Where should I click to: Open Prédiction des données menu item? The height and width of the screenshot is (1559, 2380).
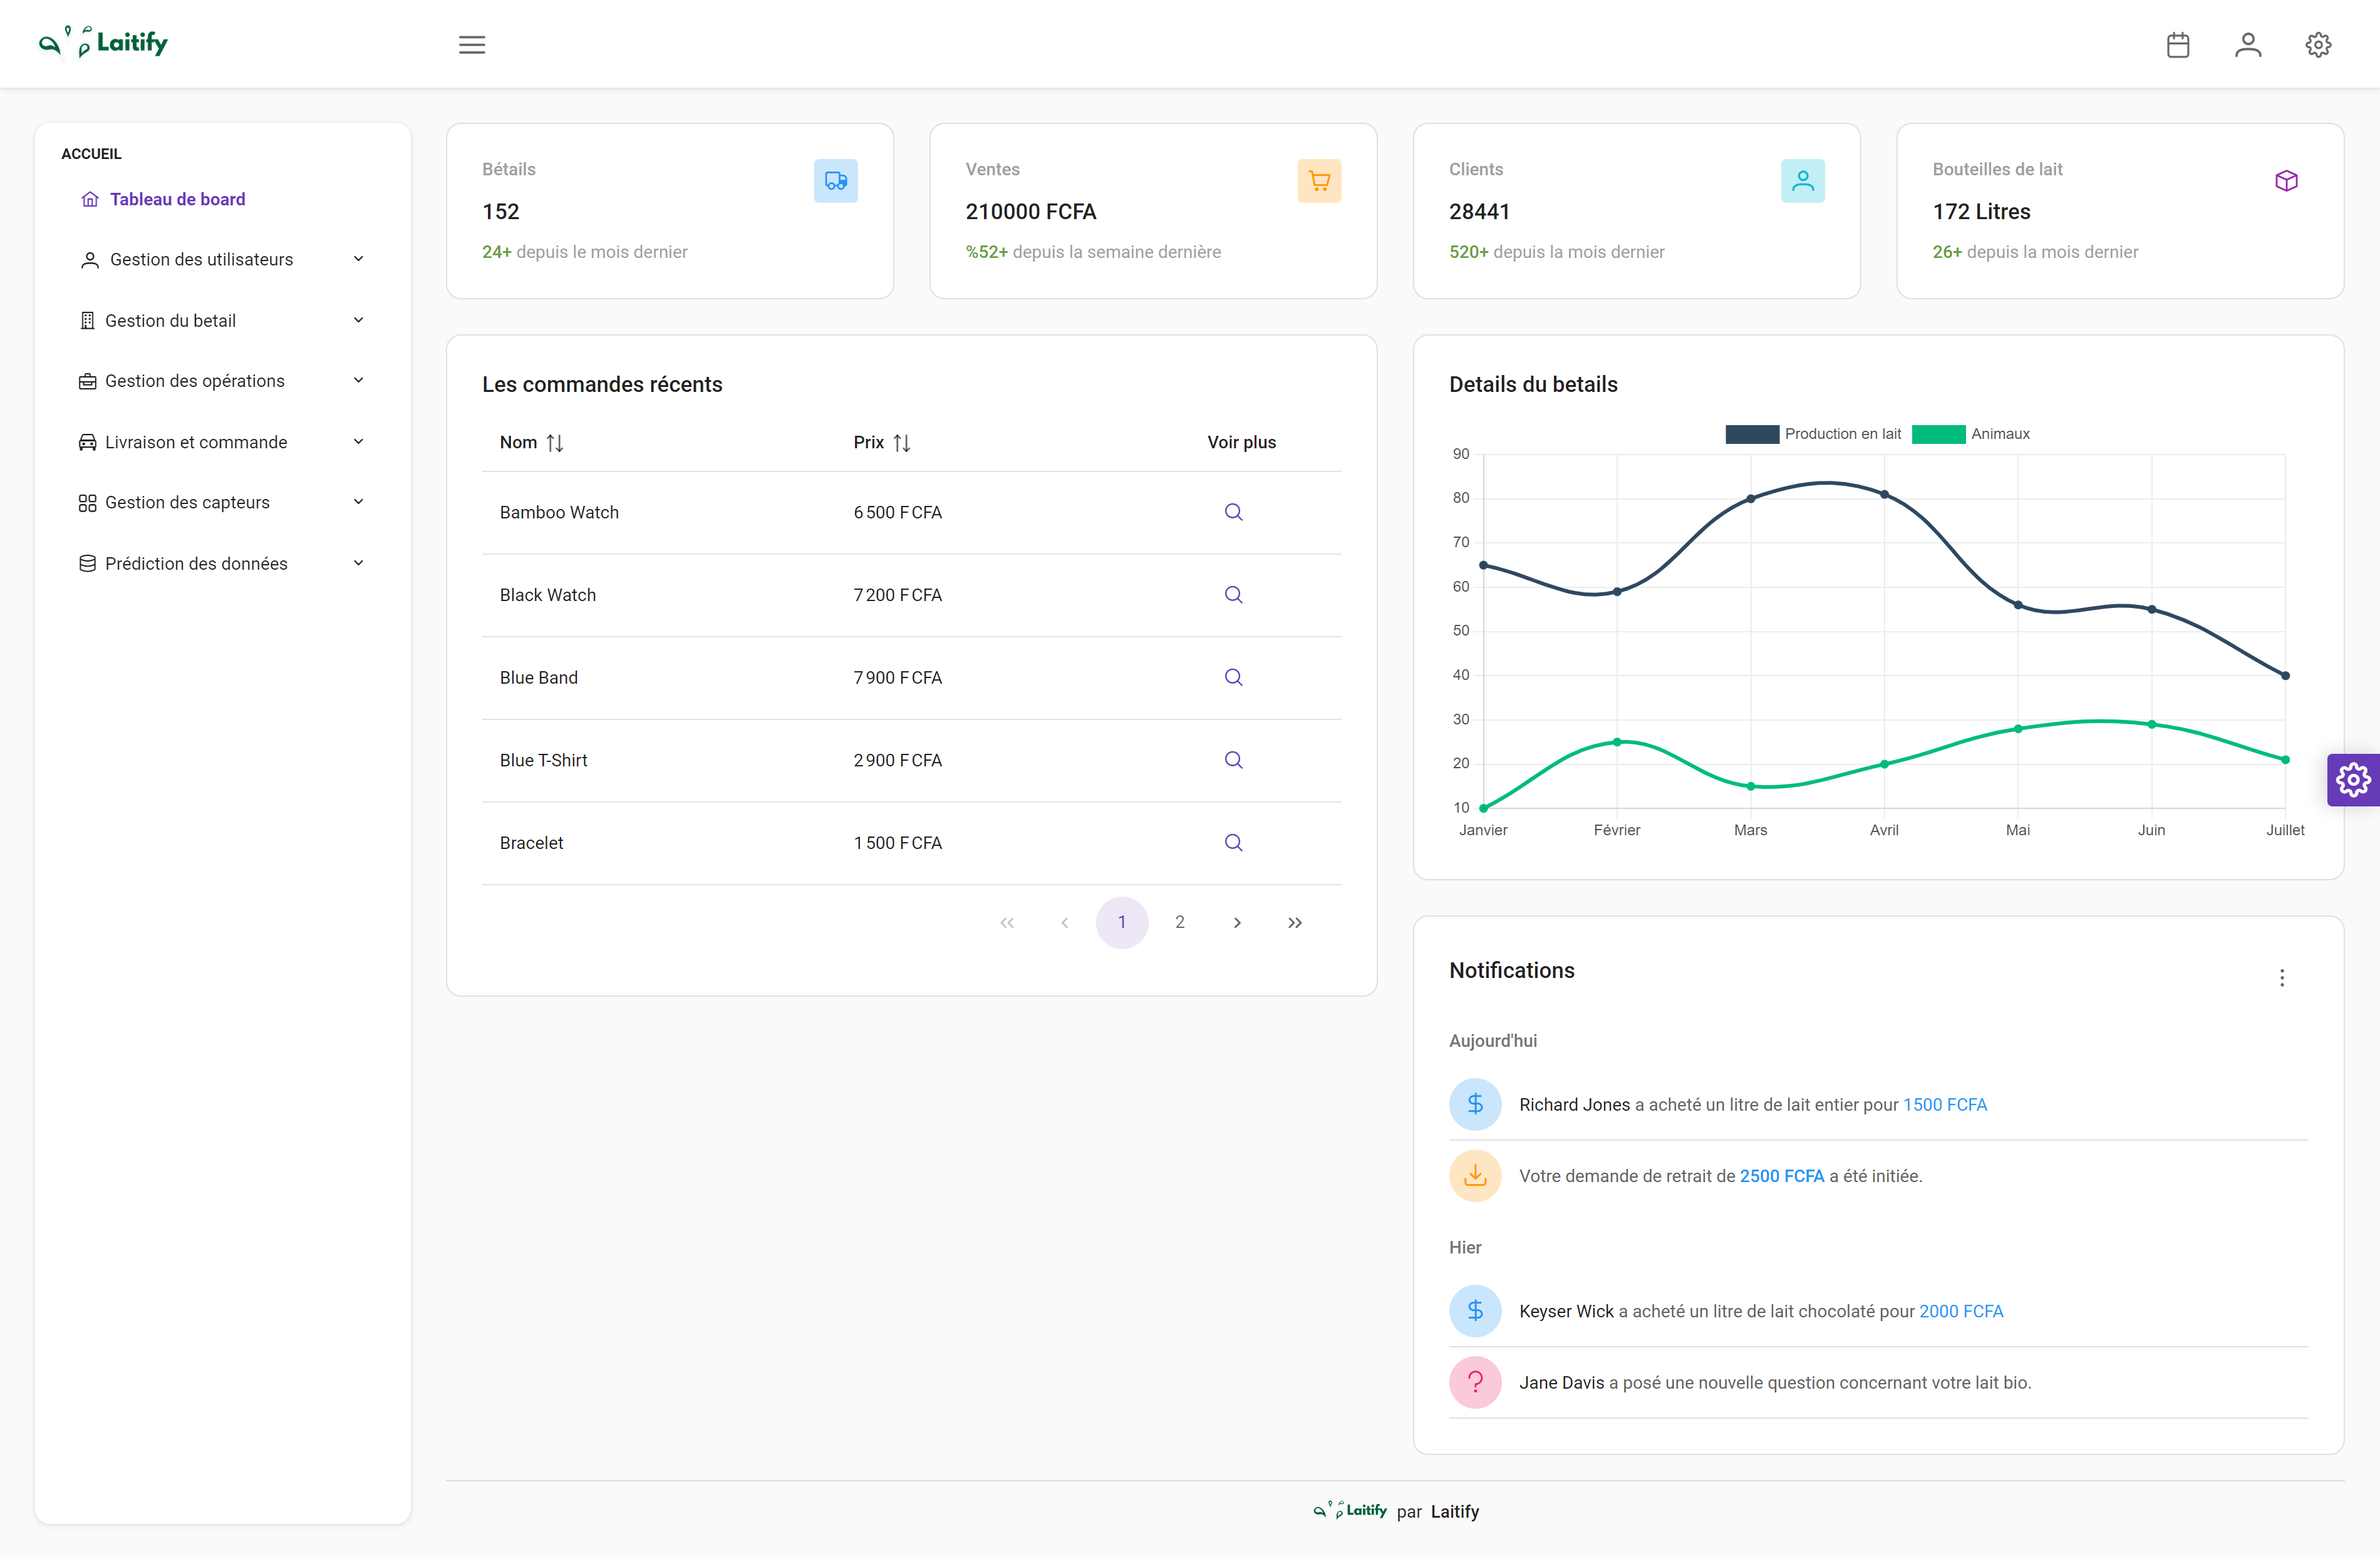[222, 563]
